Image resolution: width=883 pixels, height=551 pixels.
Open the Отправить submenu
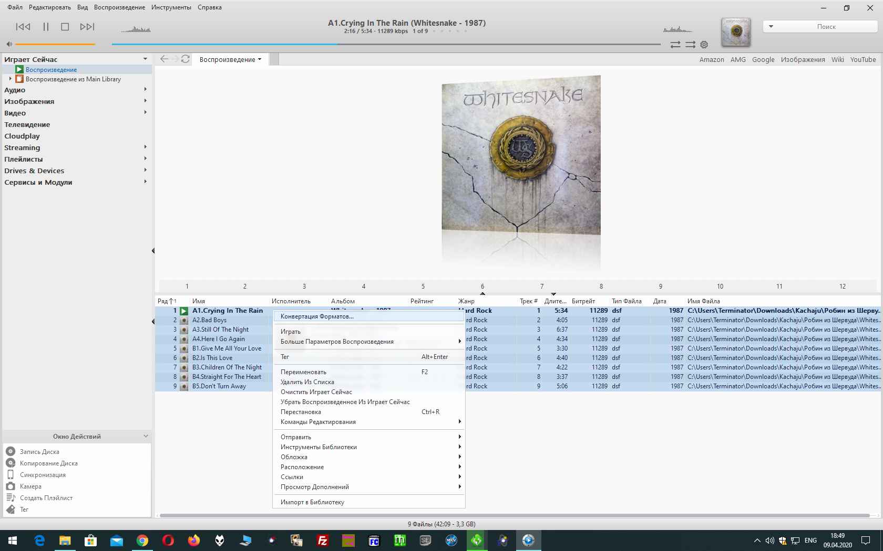[x=368, y=437]
